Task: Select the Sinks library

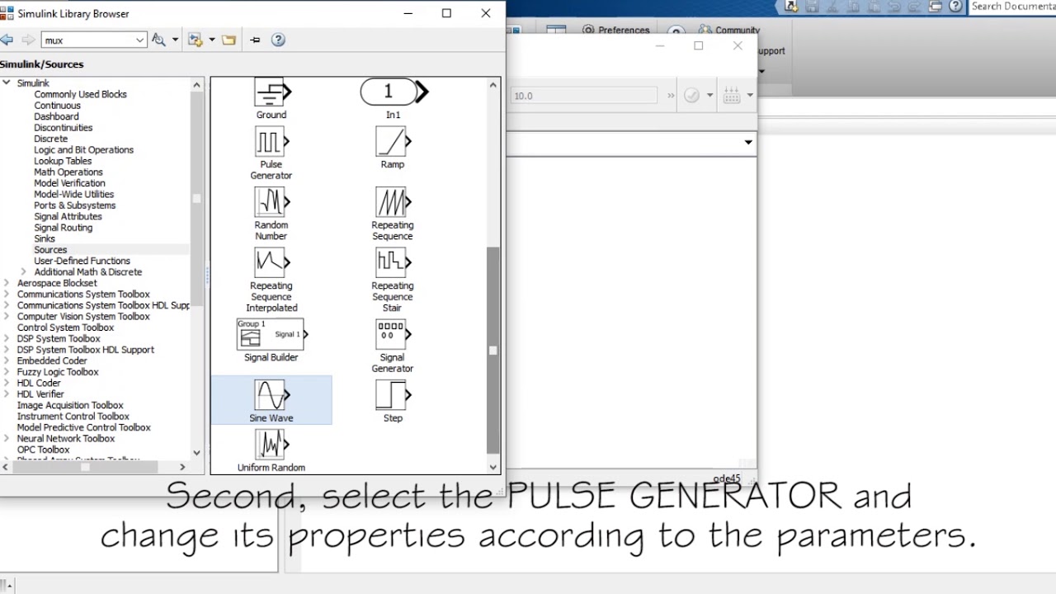Action: pyautogui.click(x=45, y=238)
